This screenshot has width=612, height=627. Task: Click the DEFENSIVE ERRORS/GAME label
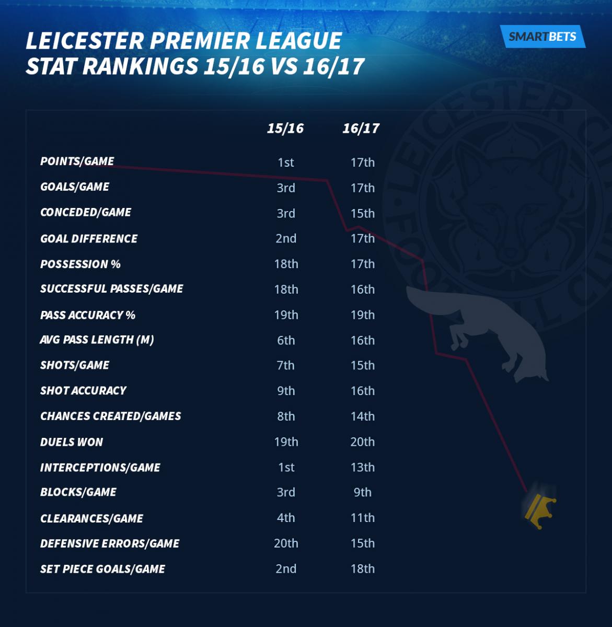[110, 544]
